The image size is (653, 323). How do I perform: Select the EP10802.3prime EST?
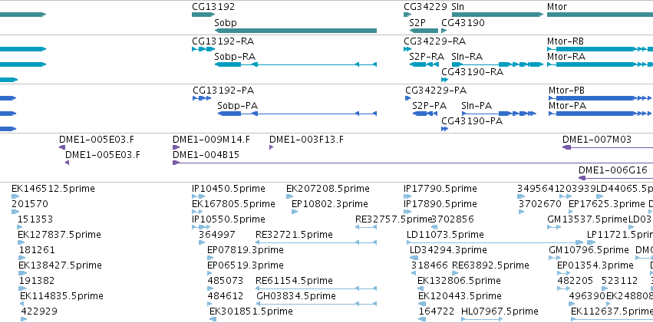coord(295,212)
